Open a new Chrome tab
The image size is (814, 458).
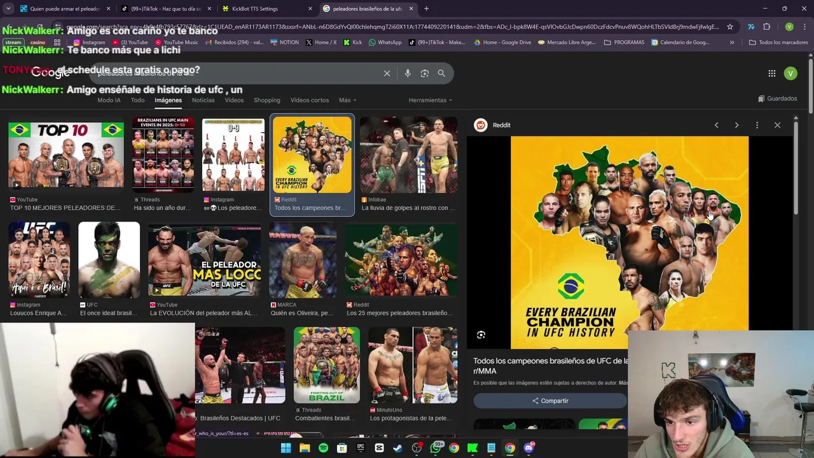click(x=426, y=9)
